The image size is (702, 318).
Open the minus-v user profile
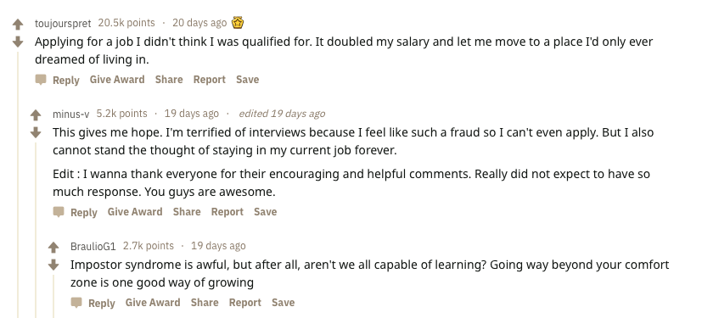pos(70,114)
